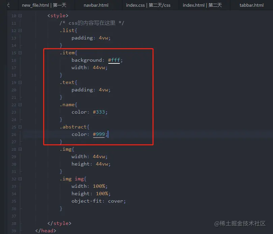Click the #fff color value
The image size is (273, 234).
pos(114,60)
